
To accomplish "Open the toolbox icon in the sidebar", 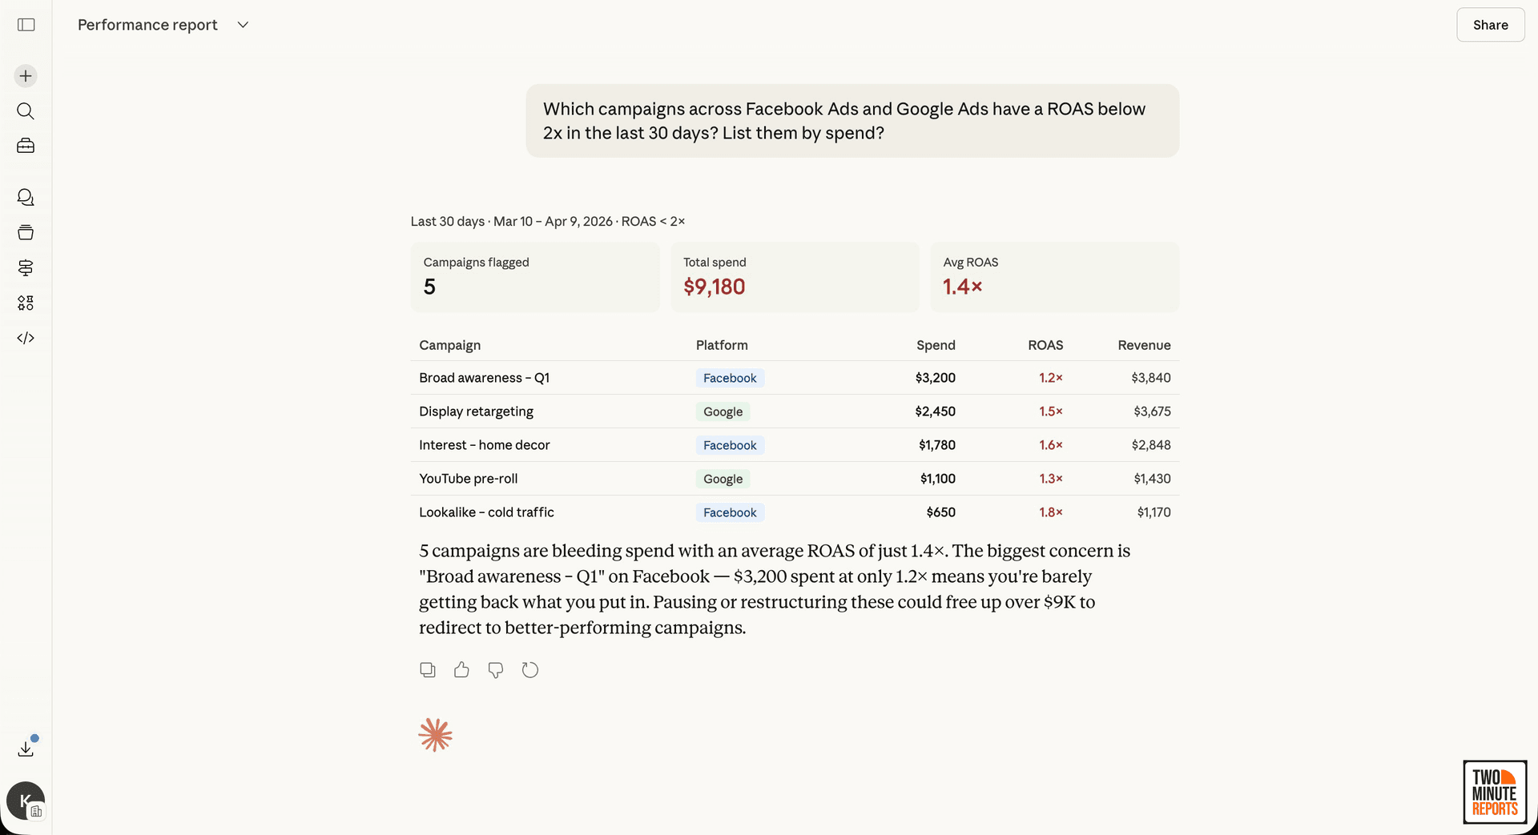I will [26, 146].
